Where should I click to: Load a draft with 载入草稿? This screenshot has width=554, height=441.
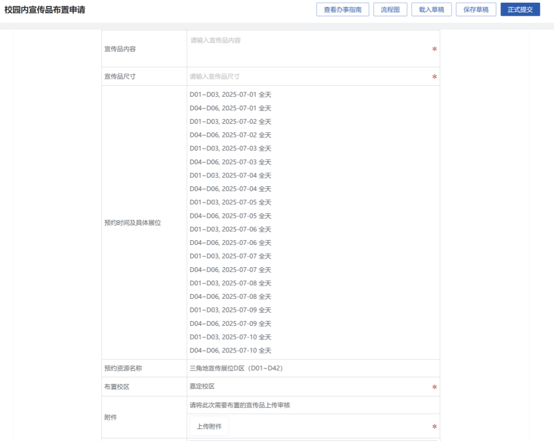point(431,10)
